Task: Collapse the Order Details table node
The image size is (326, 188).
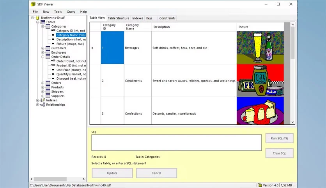Action: pos(43,57)
